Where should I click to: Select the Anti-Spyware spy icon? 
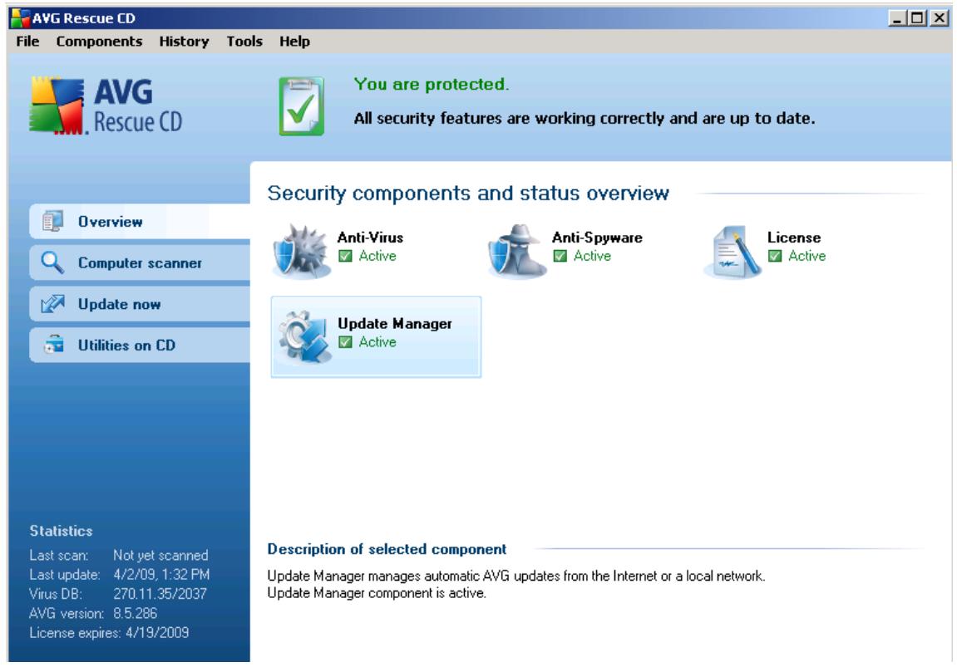pos(517,252)
